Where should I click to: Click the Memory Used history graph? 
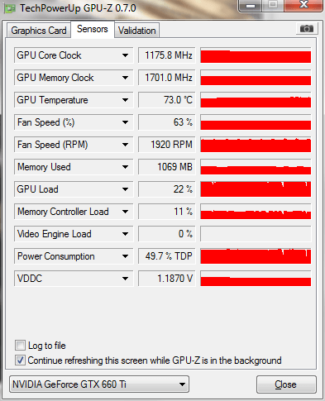click(256, 167)
